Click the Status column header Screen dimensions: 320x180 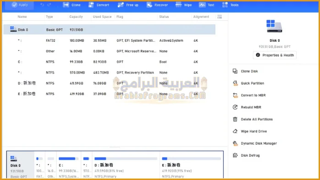[x=164, y=17]
